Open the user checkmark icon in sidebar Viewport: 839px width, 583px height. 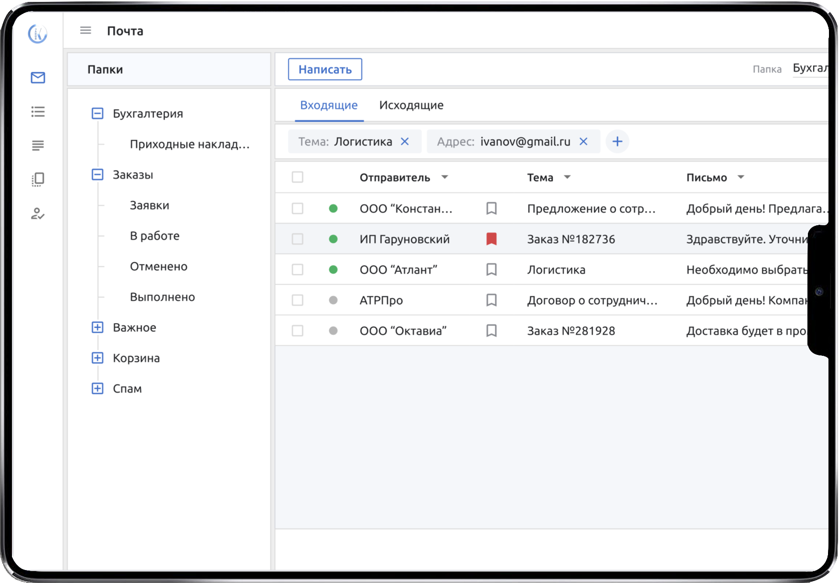38,214
